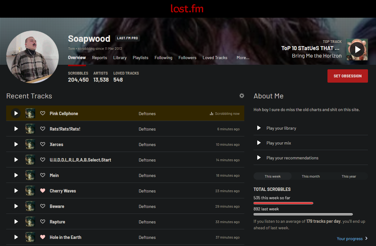Go to the Playlists tab
The height and width of the screenshot is (246, 376).
[x=140, y=58]
